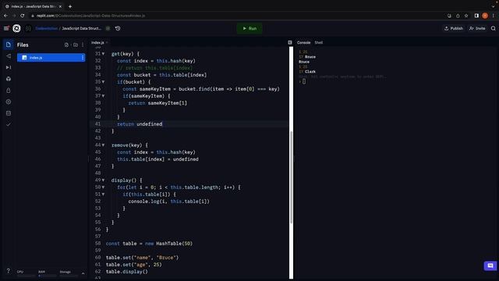Open Files panel three-dot options menu
This screenshot has height=281, width=499.
(83, 45)
